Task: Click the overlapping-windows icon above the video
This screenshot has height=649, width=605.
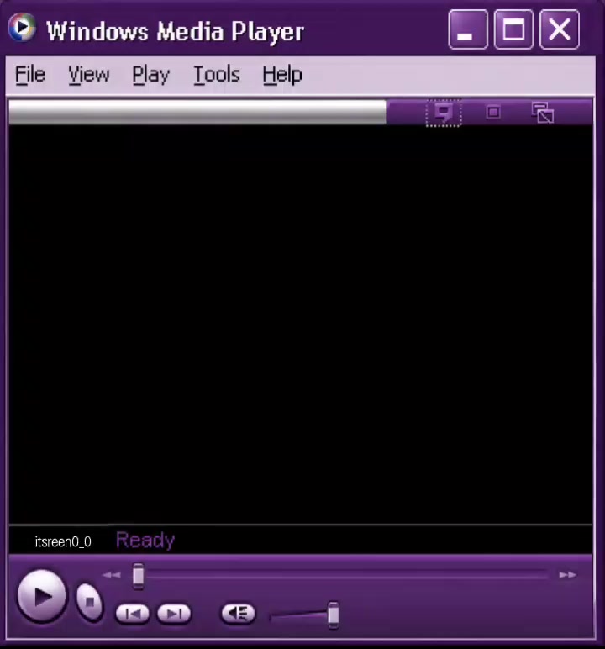Action: 543,113
